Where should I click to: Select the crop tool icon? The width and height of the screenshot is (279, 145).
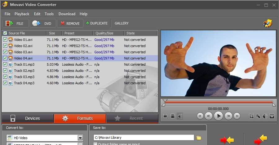tap(251, 116)
